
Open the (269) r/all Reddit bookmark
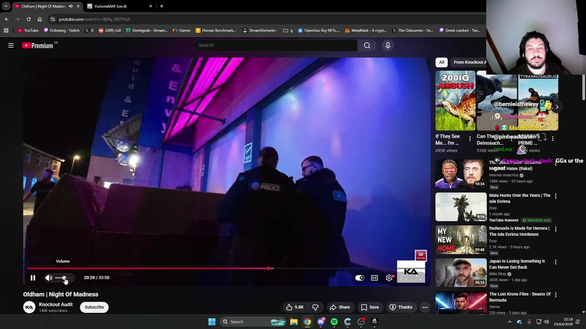pyautogui.click(x=109, y=31)
